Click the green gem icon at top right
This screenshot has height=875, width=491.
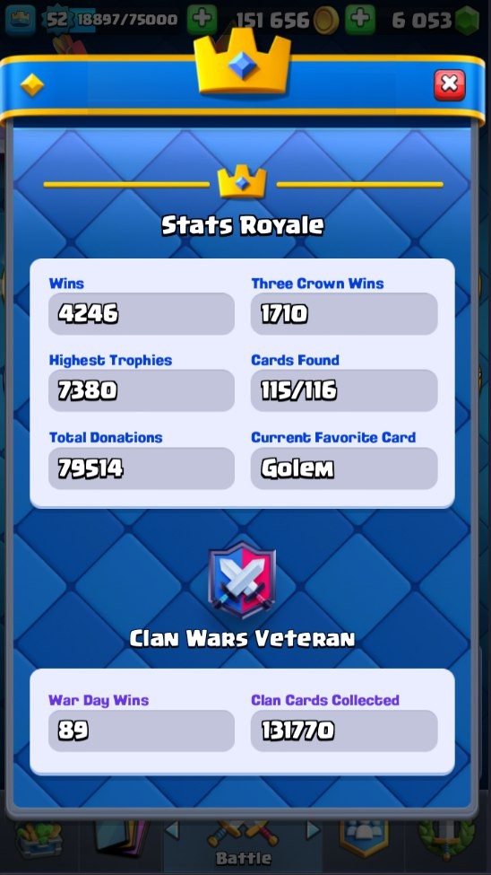click(467, 21)
